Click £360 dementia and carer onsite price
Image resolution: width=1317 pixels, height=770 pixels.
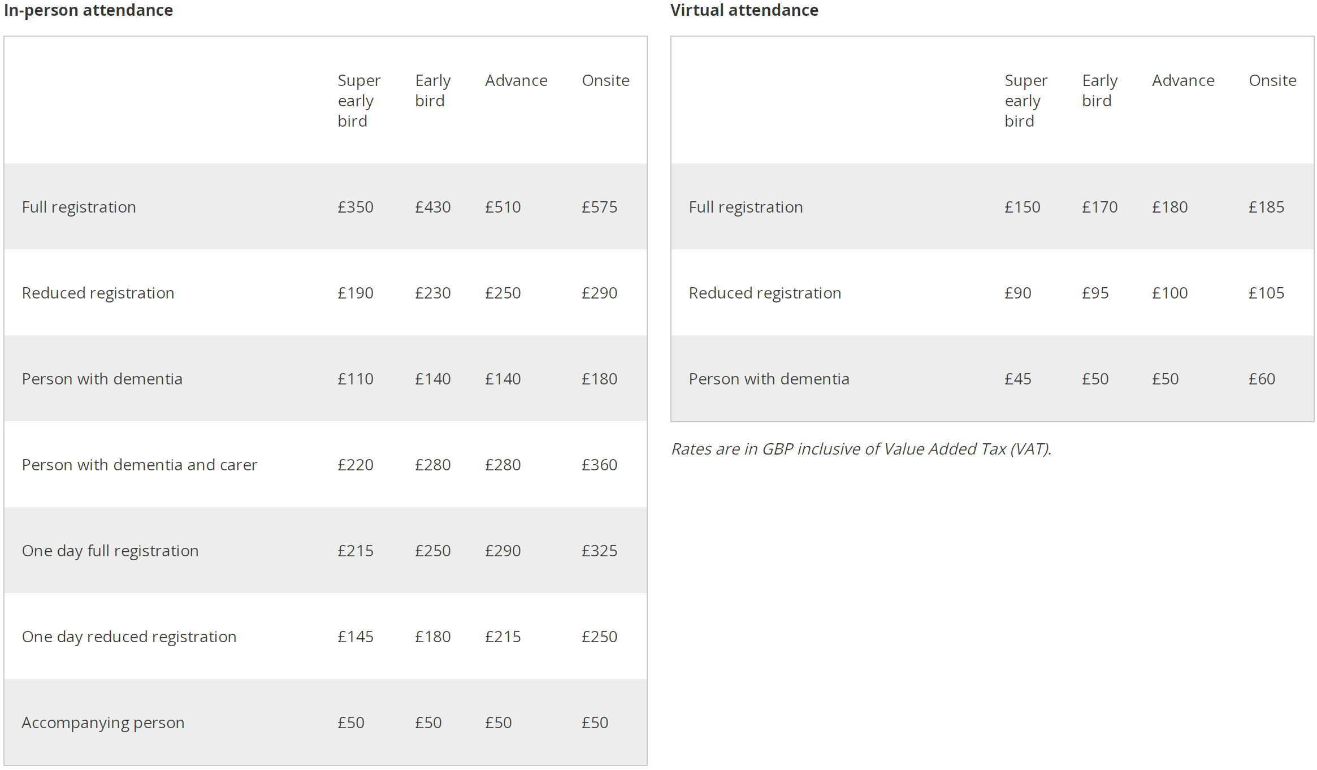coord(599,465)
